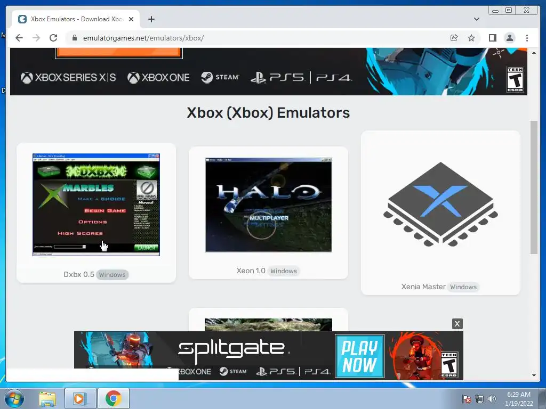This screenshot has height=409, width=546.
Task: Click the scrollbar down arrow
Action: tap(534, 375)
